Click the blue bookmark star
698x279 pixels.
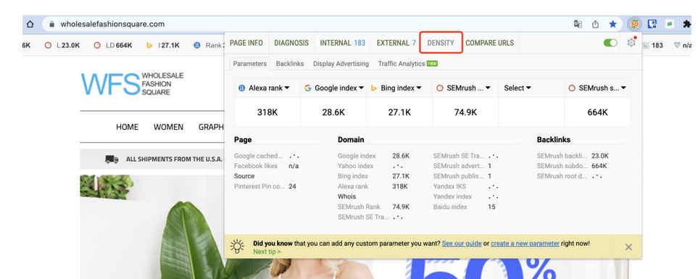pyautogui.click(x=613, y=24)
